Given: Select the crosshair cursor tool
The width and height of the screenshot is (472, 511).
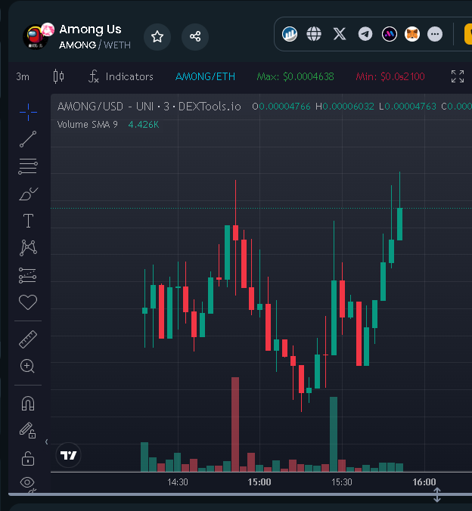Looking at the screenshot, I should tap(28, 112).
